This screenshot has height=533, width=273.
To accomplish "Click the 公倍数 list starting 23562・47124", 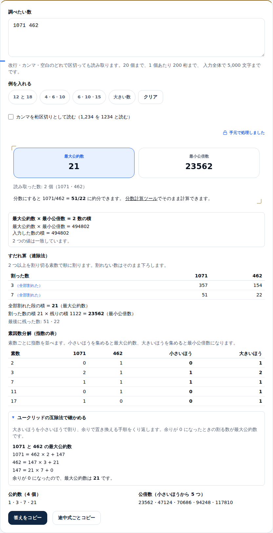I will 186,503.
